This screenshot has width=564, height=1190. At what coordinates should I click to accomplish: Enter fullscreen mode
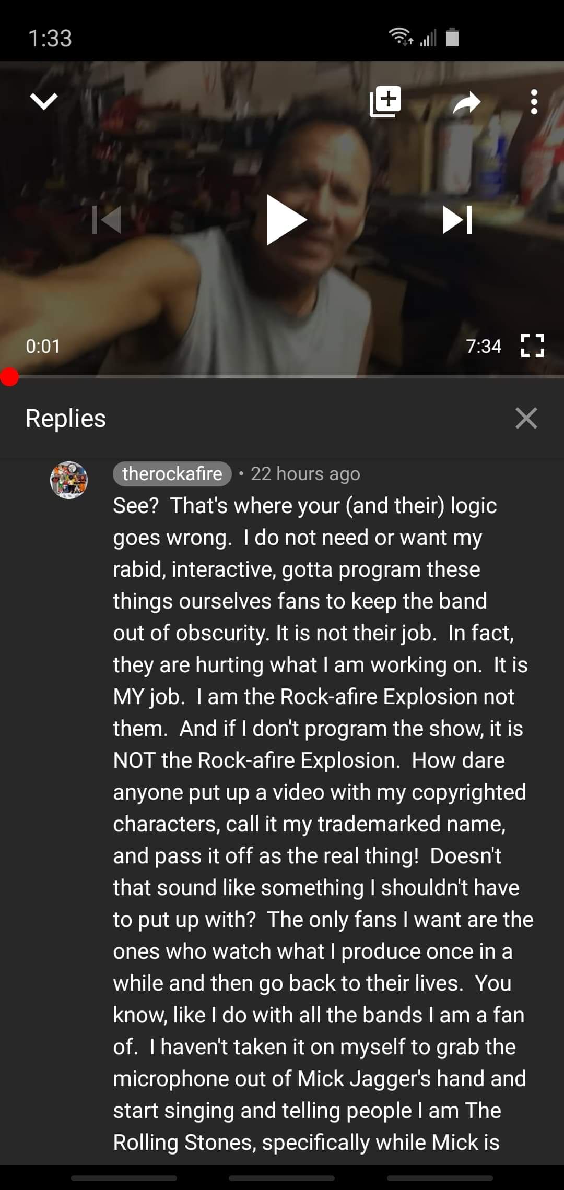point(533,346)
